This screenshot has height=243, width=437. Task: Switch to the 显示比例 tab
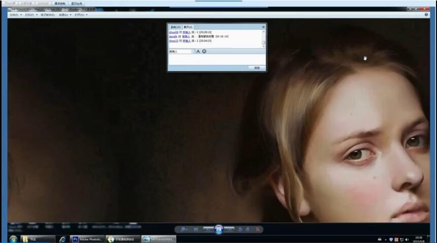click(76, 4)
